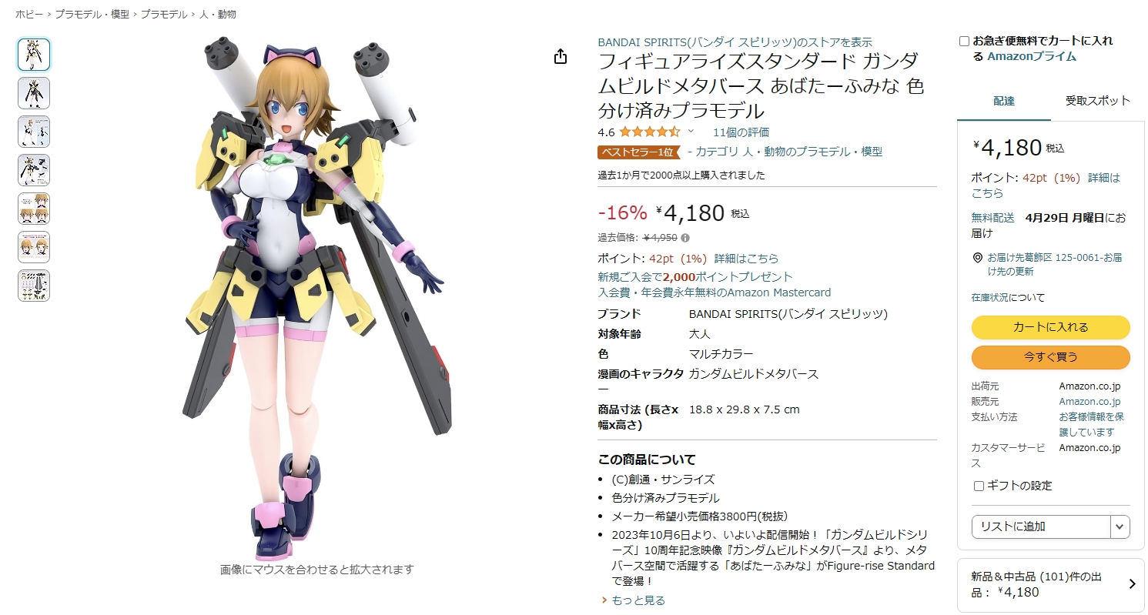Select the first product thumbnail image
1148x615 pixels.
[x=34, y=55]
